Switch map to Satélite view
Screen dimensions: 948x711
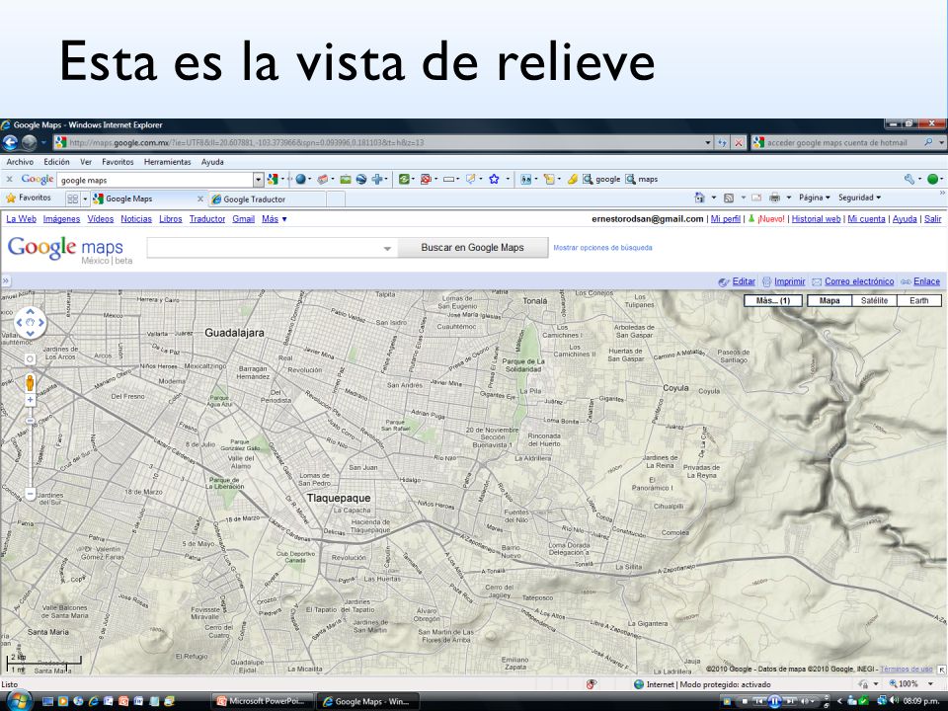click(874, 300)
